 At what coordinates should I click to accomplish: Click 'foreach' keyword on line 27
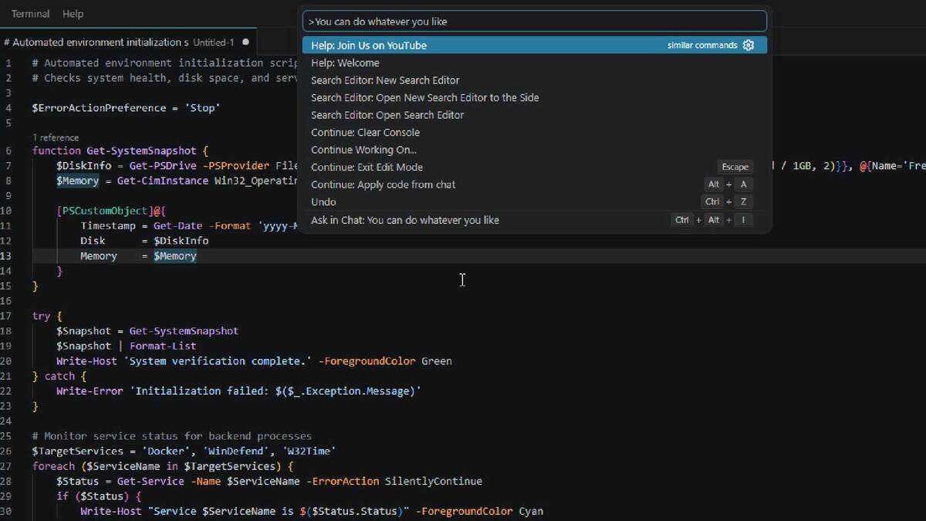click(53, 466)
